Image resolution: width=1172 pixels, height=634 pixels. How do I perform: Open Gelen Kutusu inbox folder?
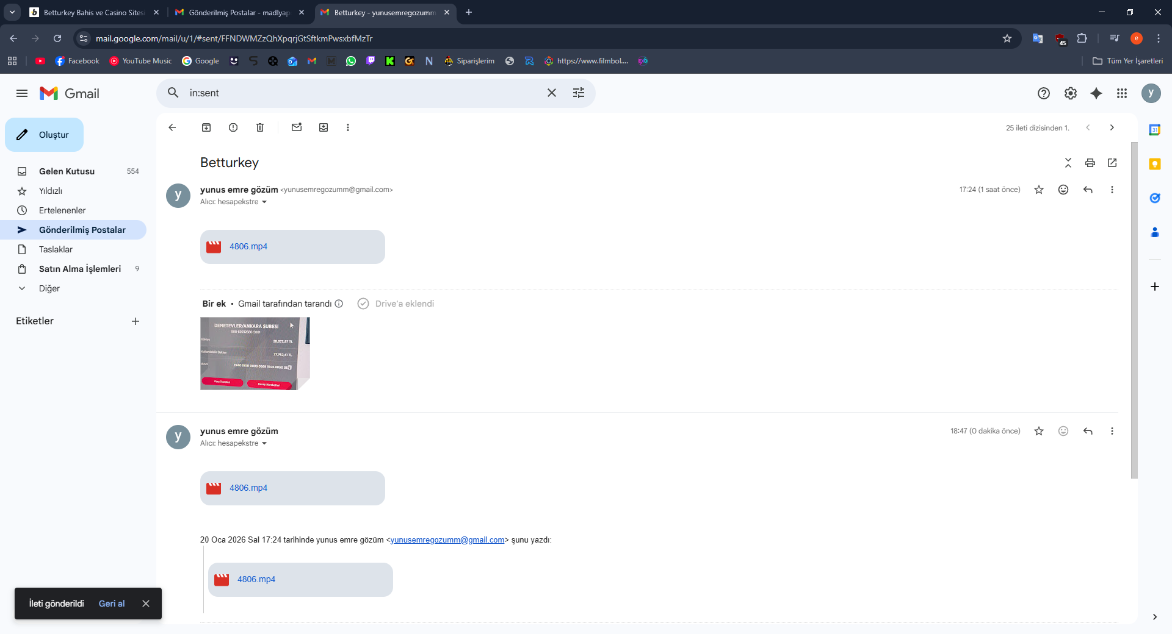(x=73, y=171)
